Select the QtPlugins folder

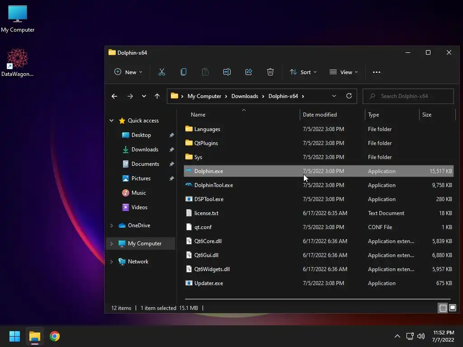(x=318, y=143)
